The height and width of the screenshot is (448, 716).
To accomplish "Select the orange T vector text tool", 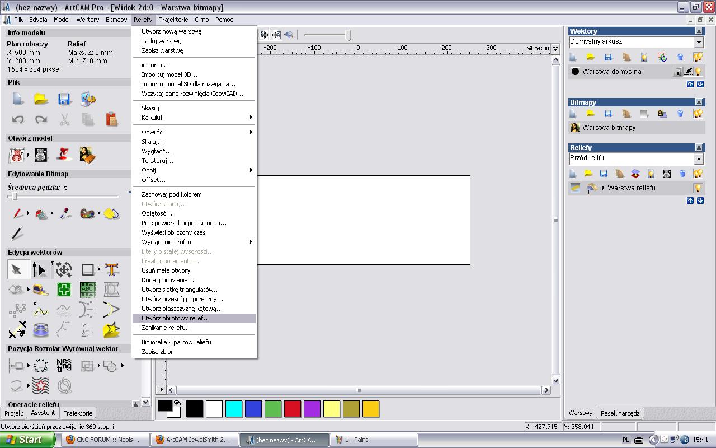I will pyautogui.click(x=112, y=270).
